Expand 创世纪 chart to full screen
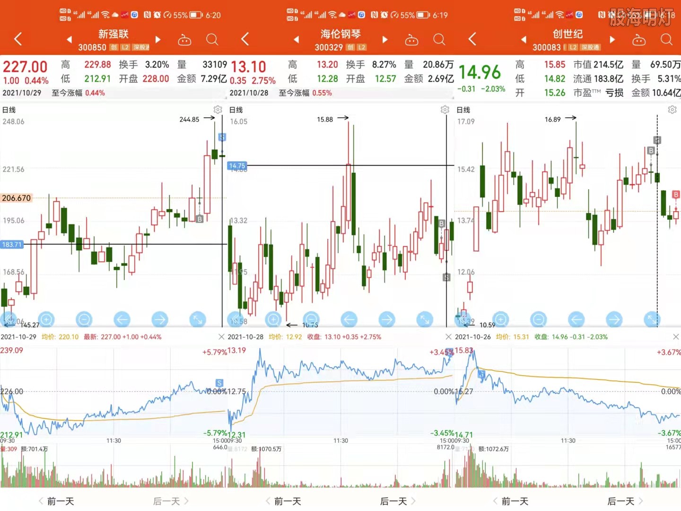This screenshot has width=681, height=511. [652, 320]
